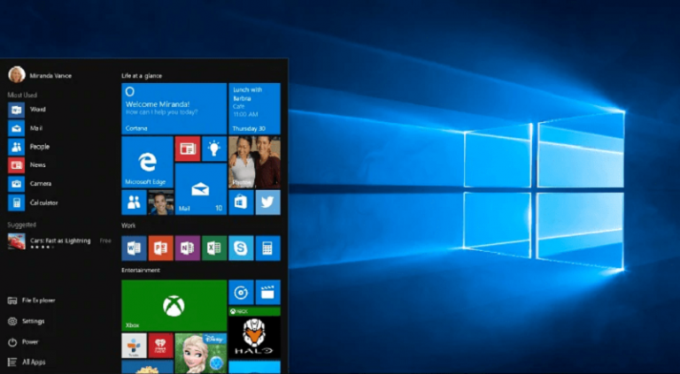The height and width of the screenshot is (374, 680).
Task: Launch the Xbox tile
Action: click(174, 305)
